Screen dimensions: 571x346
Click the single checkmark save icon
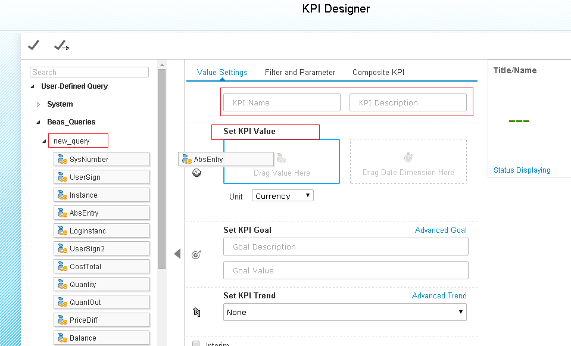click(33, 45)
